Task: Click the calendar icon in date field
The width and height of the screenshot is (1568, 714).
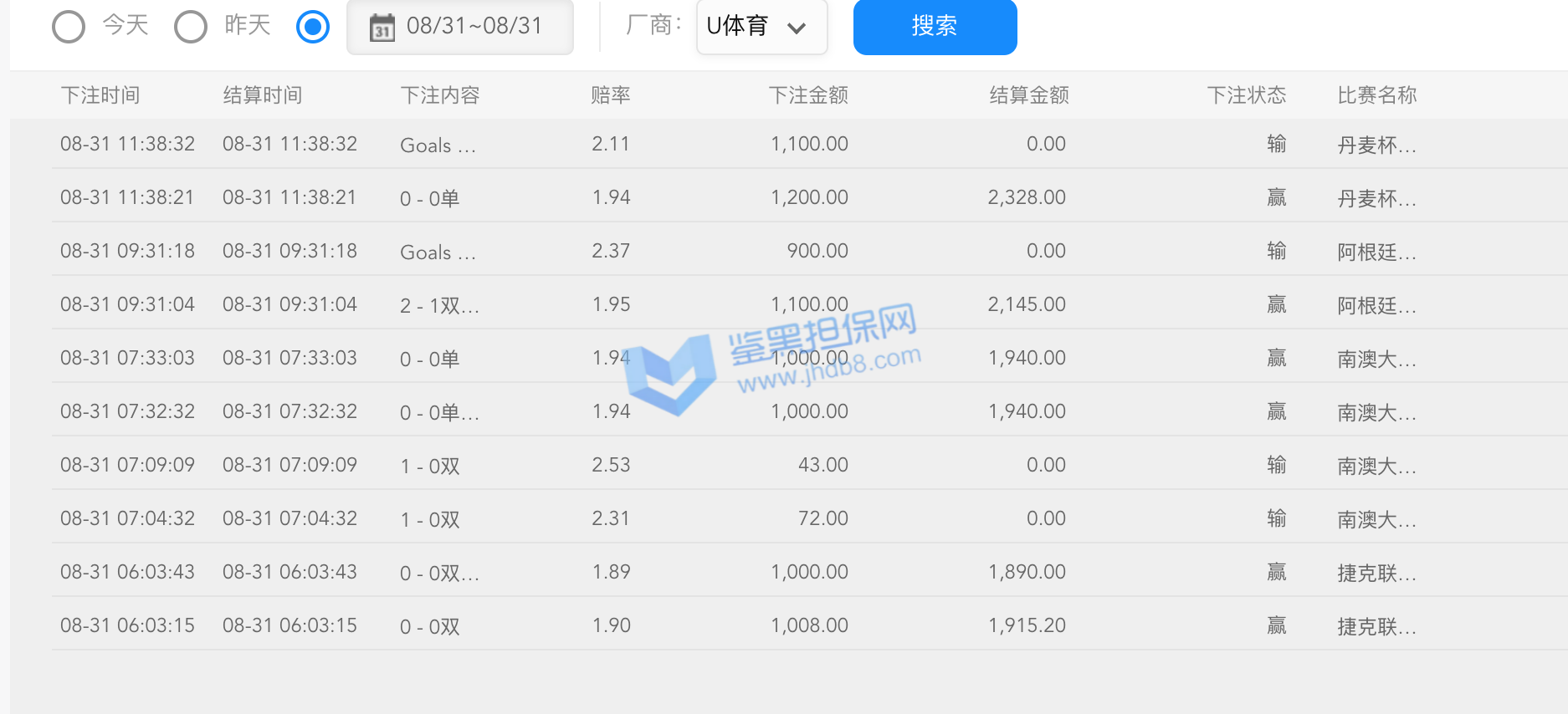Action: tap(382, 28)
